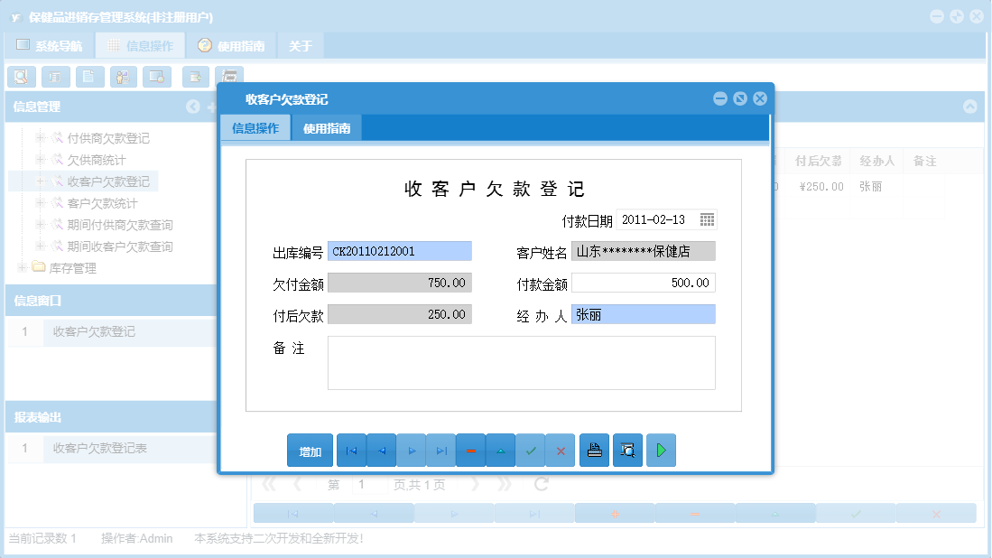
Task: Confirm with the green check icon
Action: (531, 450)
